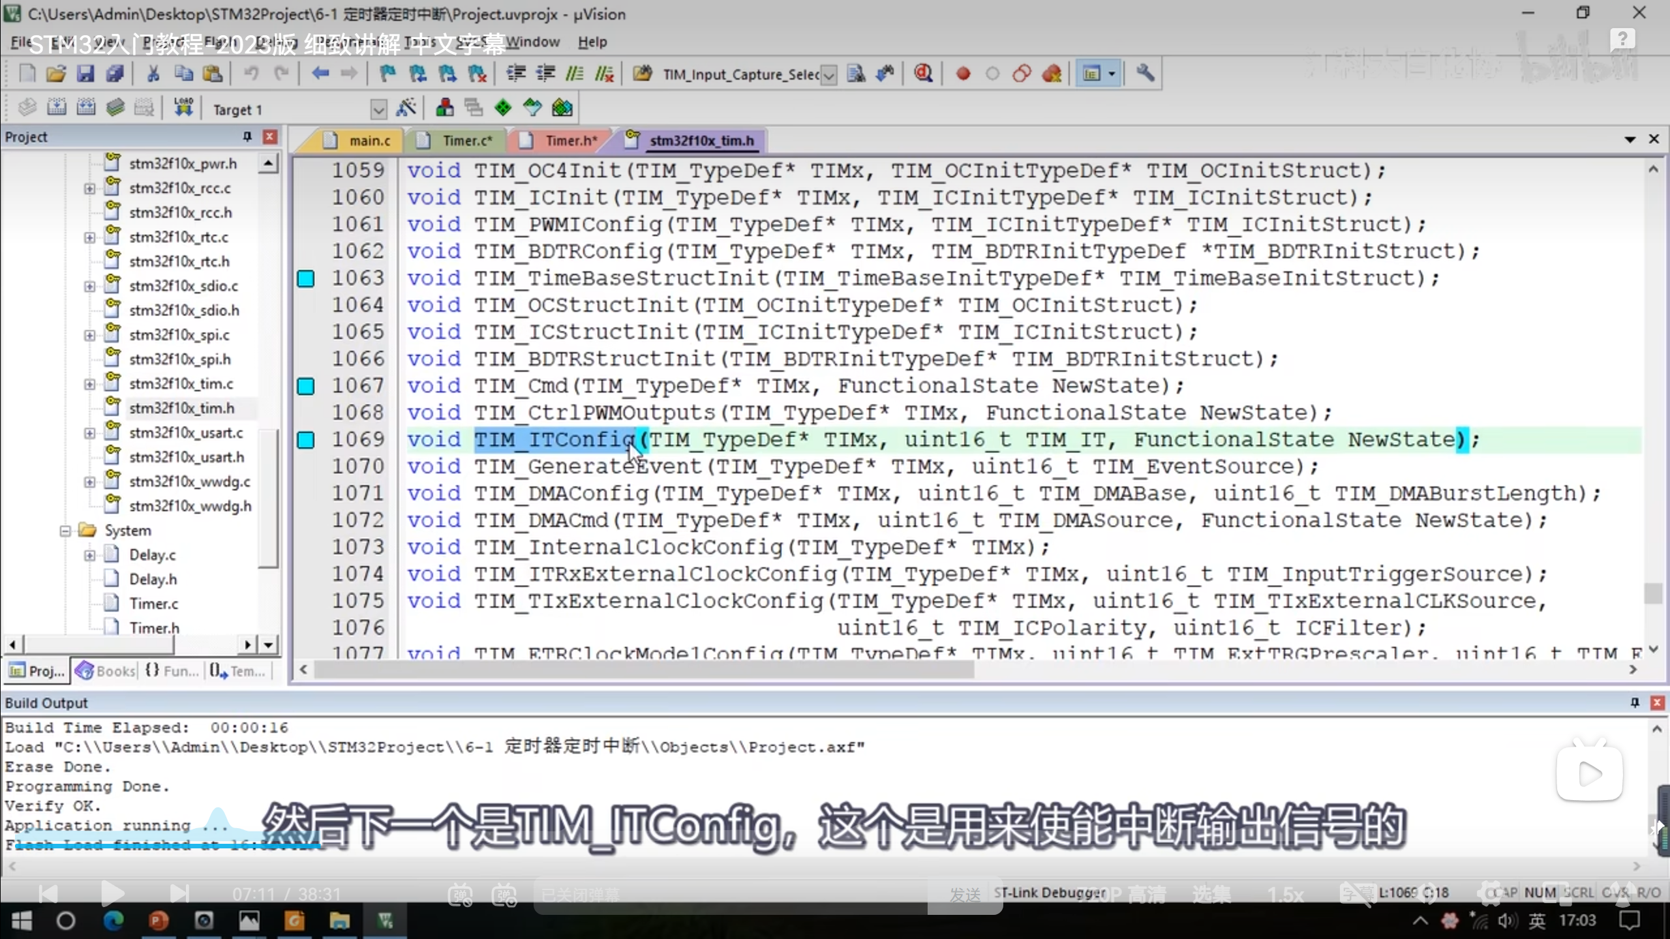This screenshot has width=1670, height=939.
Task: Start the debug session icon
Action: point(922,74)
